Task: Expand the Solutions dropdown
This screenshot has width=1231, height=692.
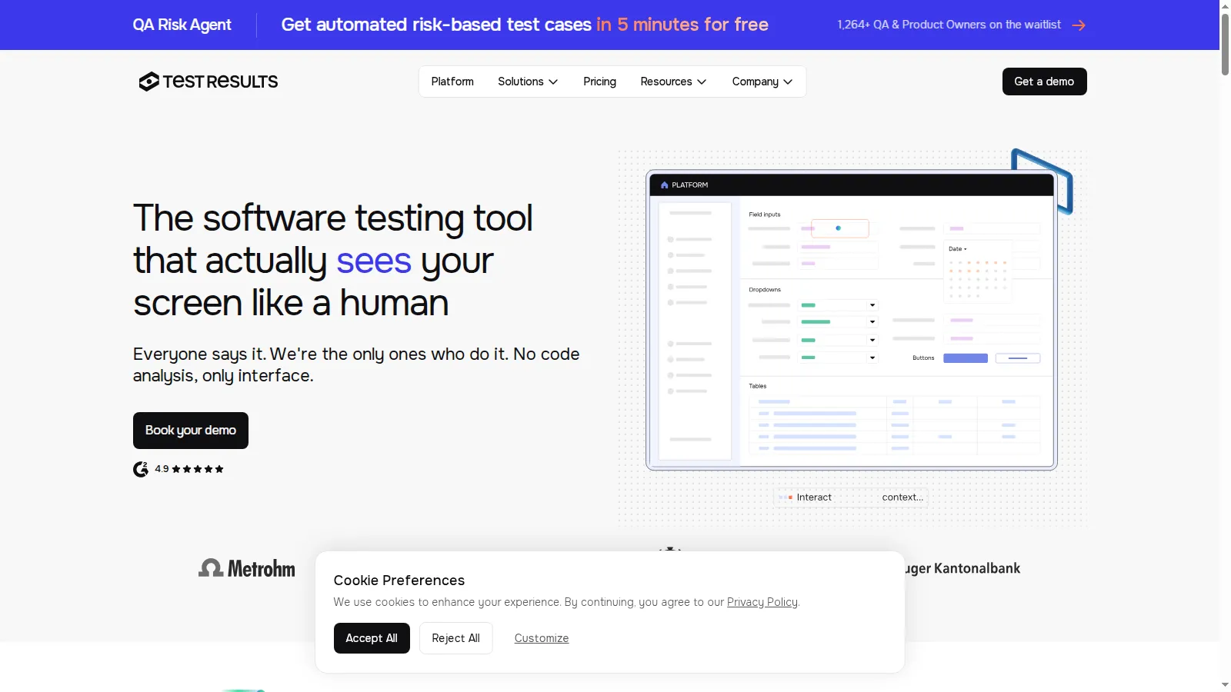Action: tap(528, 82)
